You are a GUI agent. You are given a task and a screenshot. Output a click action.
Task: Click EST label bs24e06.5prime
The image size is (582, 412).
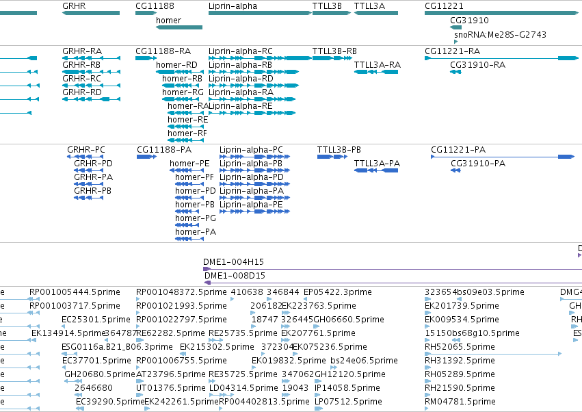pos(364,361)
